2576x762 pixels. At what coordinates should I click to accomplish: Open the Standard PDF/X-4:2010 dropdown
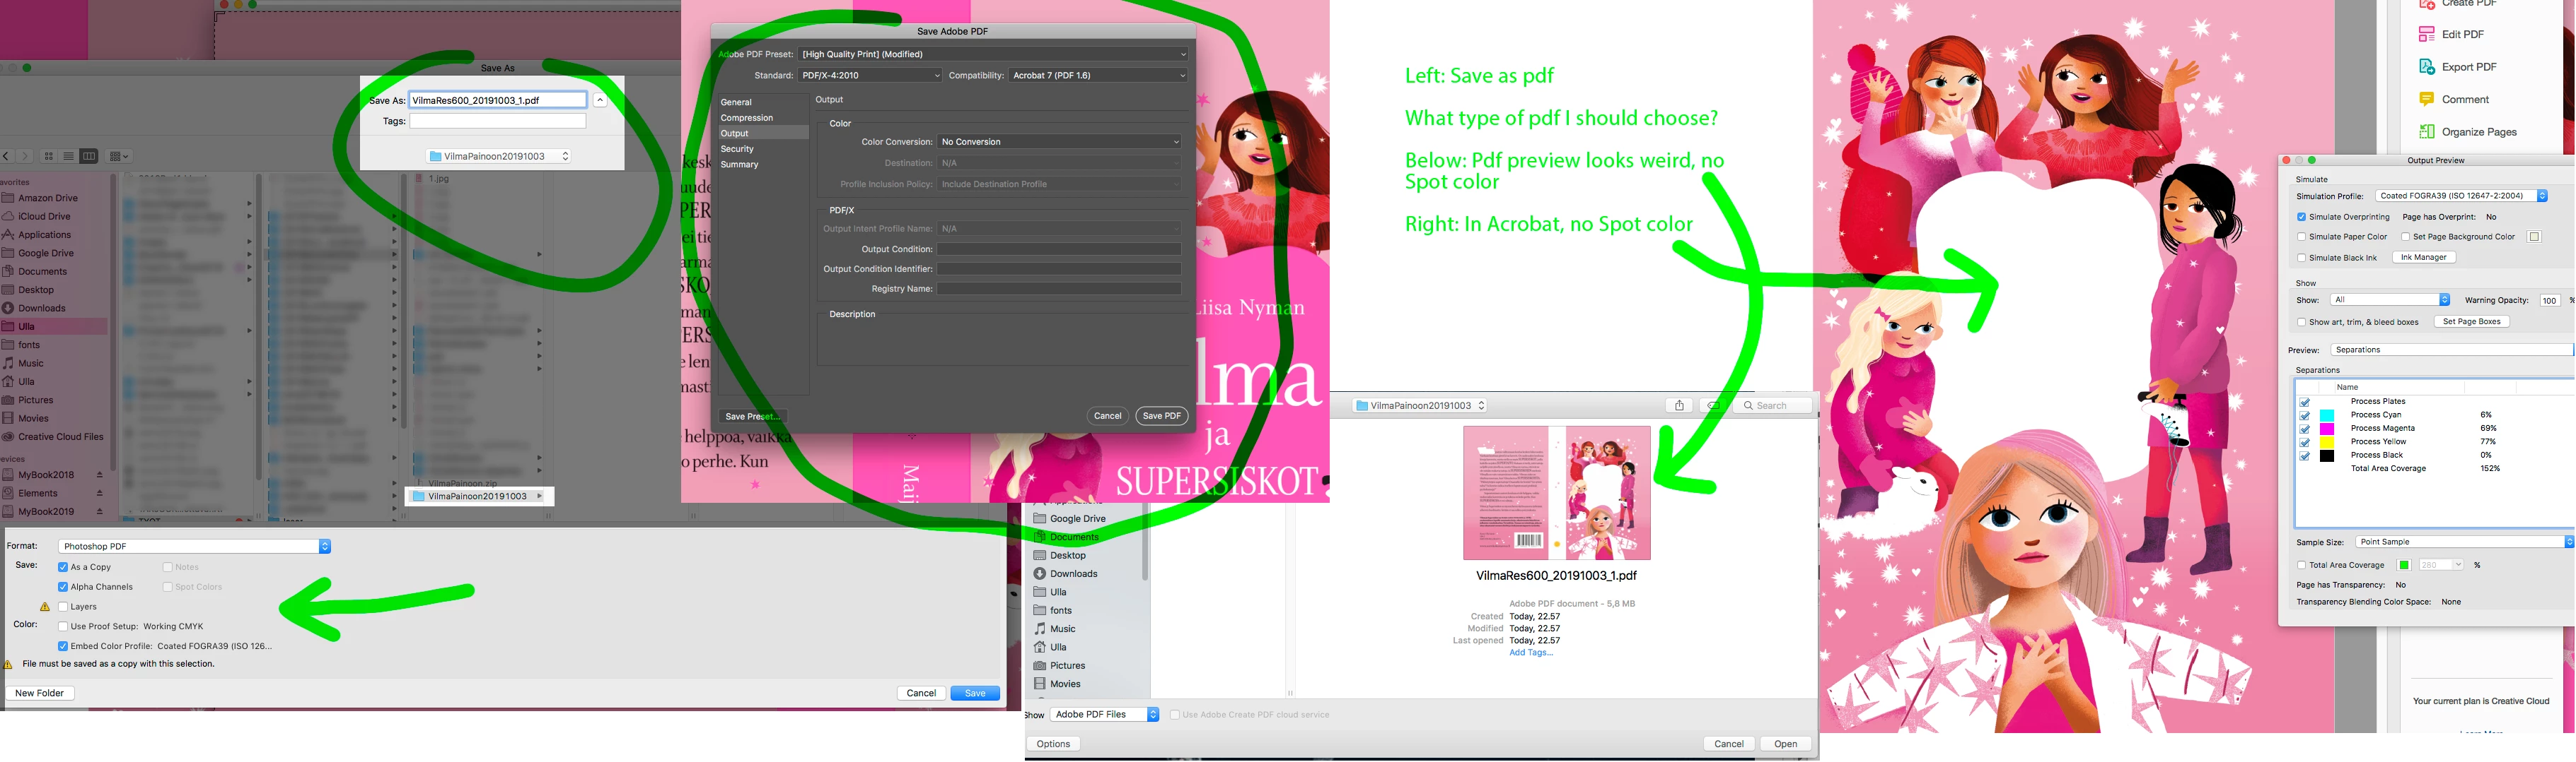[870, 75]
